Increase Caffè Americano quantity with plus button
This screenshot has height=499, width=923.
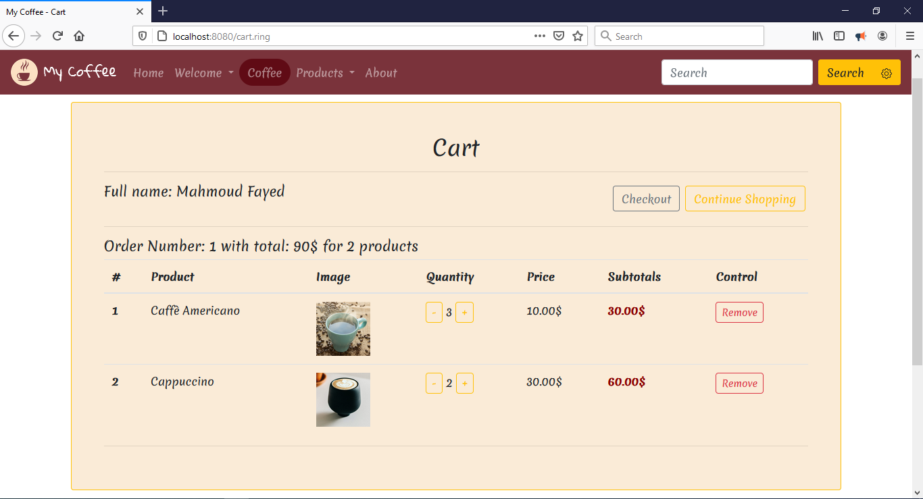pyautogui.click(x=464, y=312)
